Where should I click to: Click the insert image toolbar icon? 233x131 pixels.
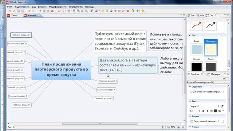point(96,11)
